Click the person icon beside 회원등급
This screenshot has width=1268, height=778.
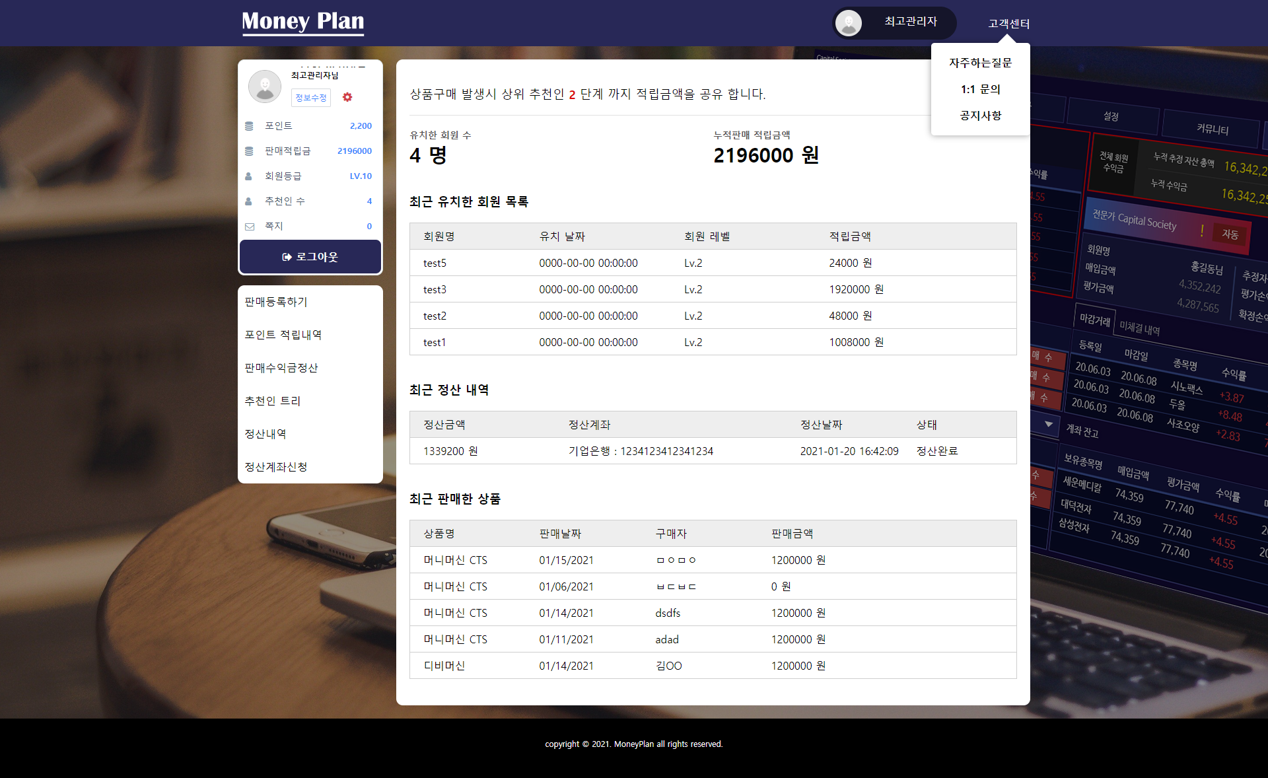pyautogui.click(x=248, y=176)
